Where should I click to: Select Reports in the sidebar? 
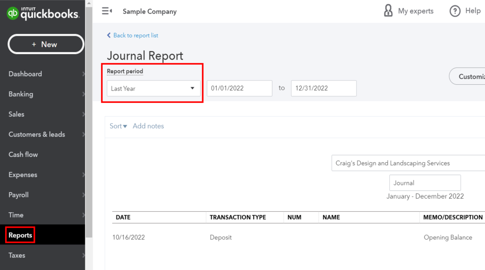[x=20, y=235]
